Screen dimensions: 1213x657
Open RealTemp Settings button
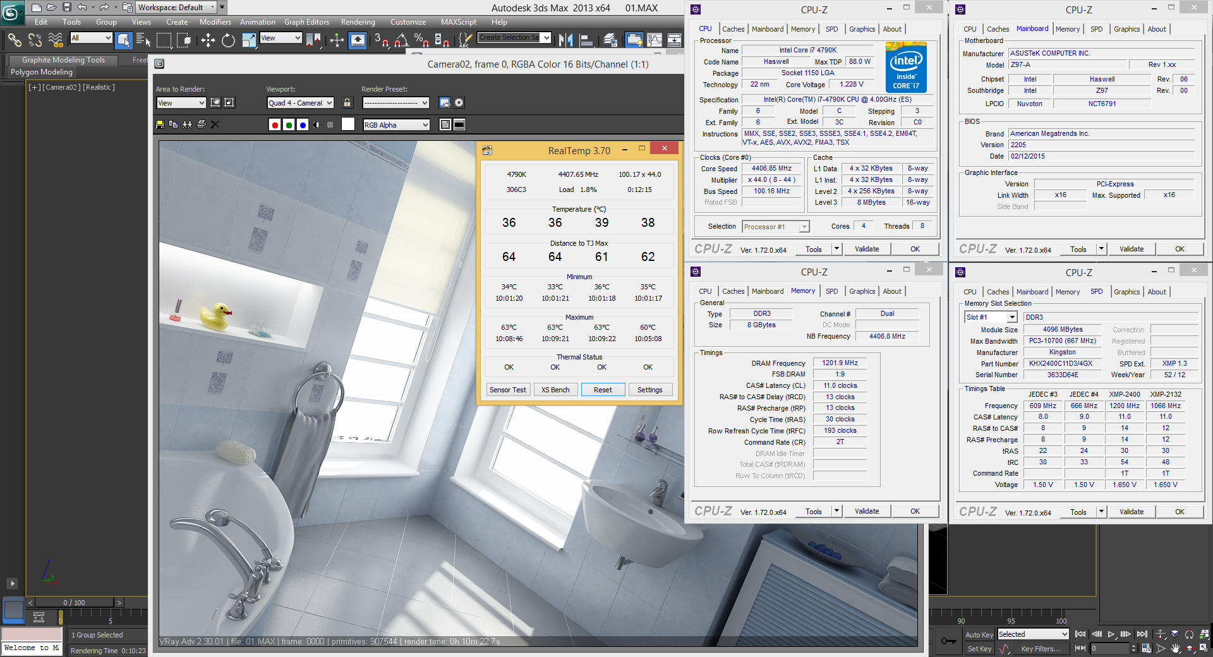click(x=650, y=390)
